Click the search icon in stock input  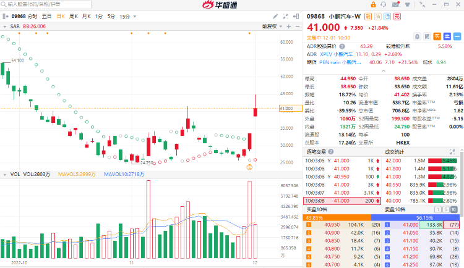pyautogui.click(x=4, y=4)
